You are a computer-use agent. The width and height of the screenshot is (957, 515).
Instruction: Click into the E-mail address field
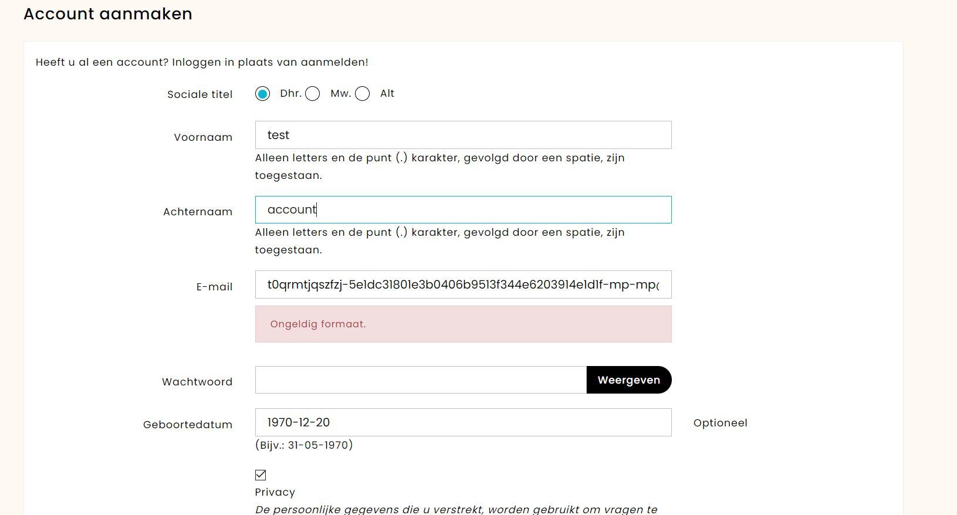point(463,284)
